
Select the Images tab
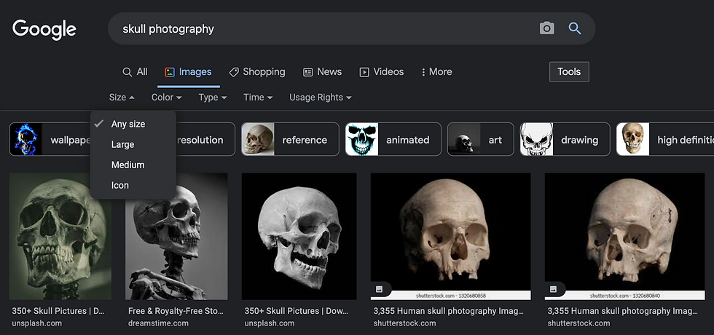[189, 72]
